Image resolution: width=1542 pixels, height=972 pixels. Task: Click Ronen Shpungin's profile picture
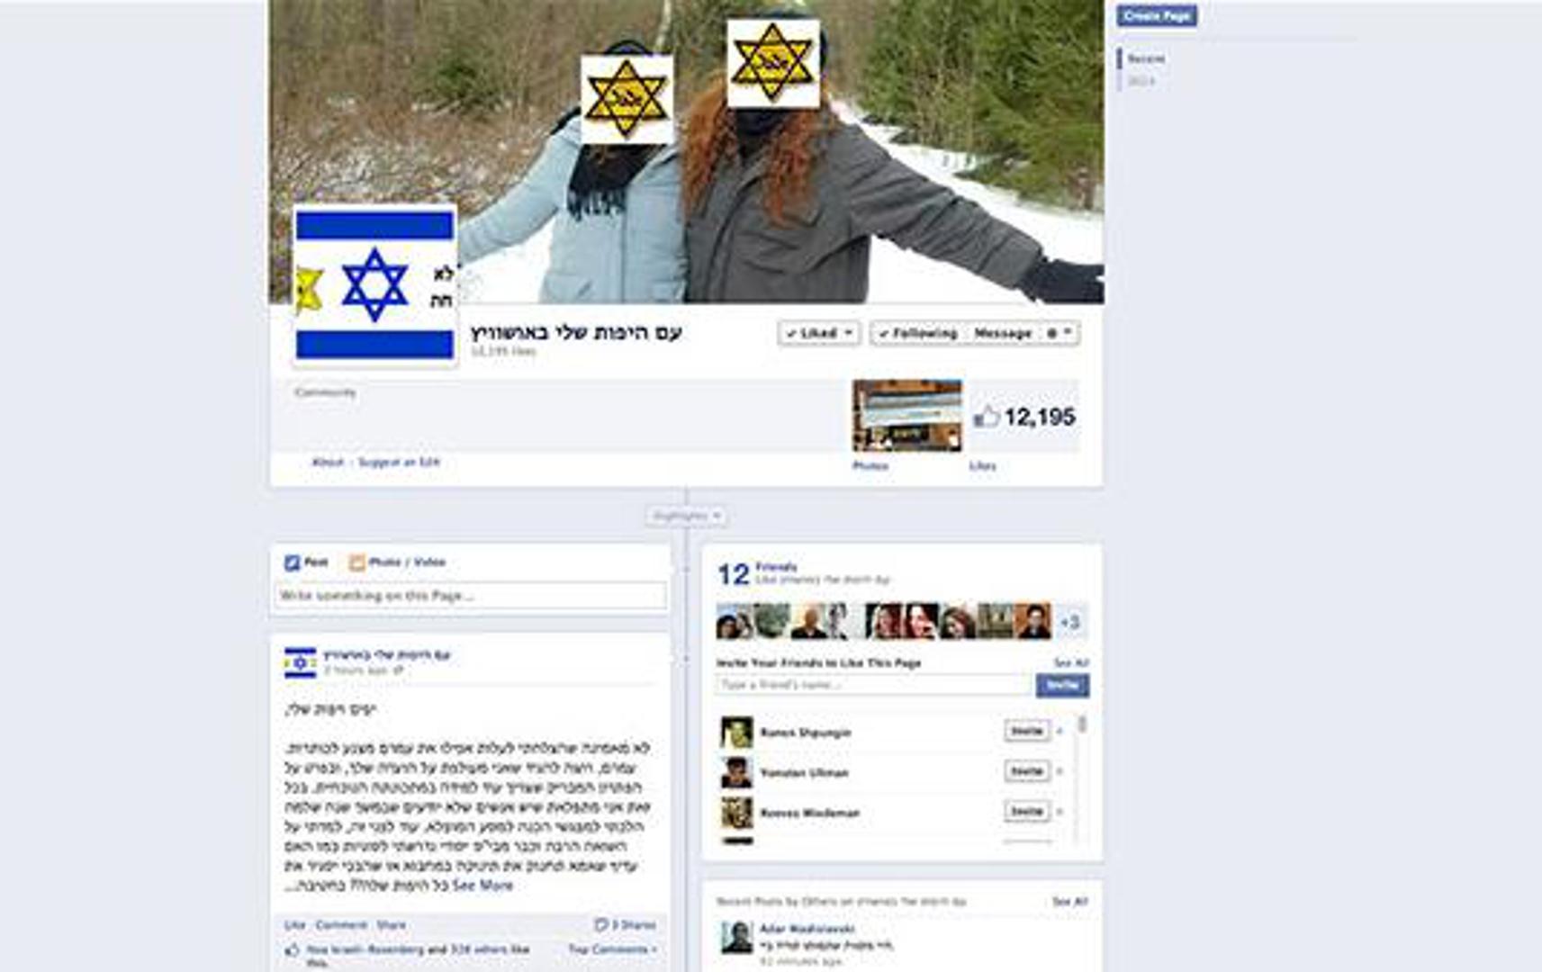[736, 732]
